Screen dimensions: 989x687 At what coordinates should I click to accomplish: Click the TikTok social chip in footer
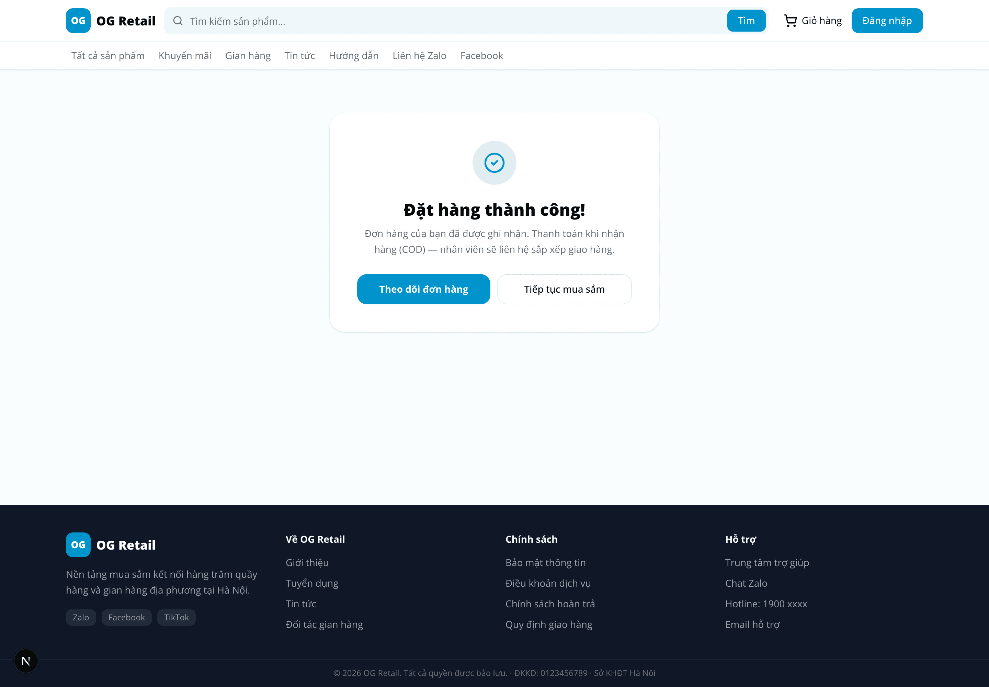(177, 617)
